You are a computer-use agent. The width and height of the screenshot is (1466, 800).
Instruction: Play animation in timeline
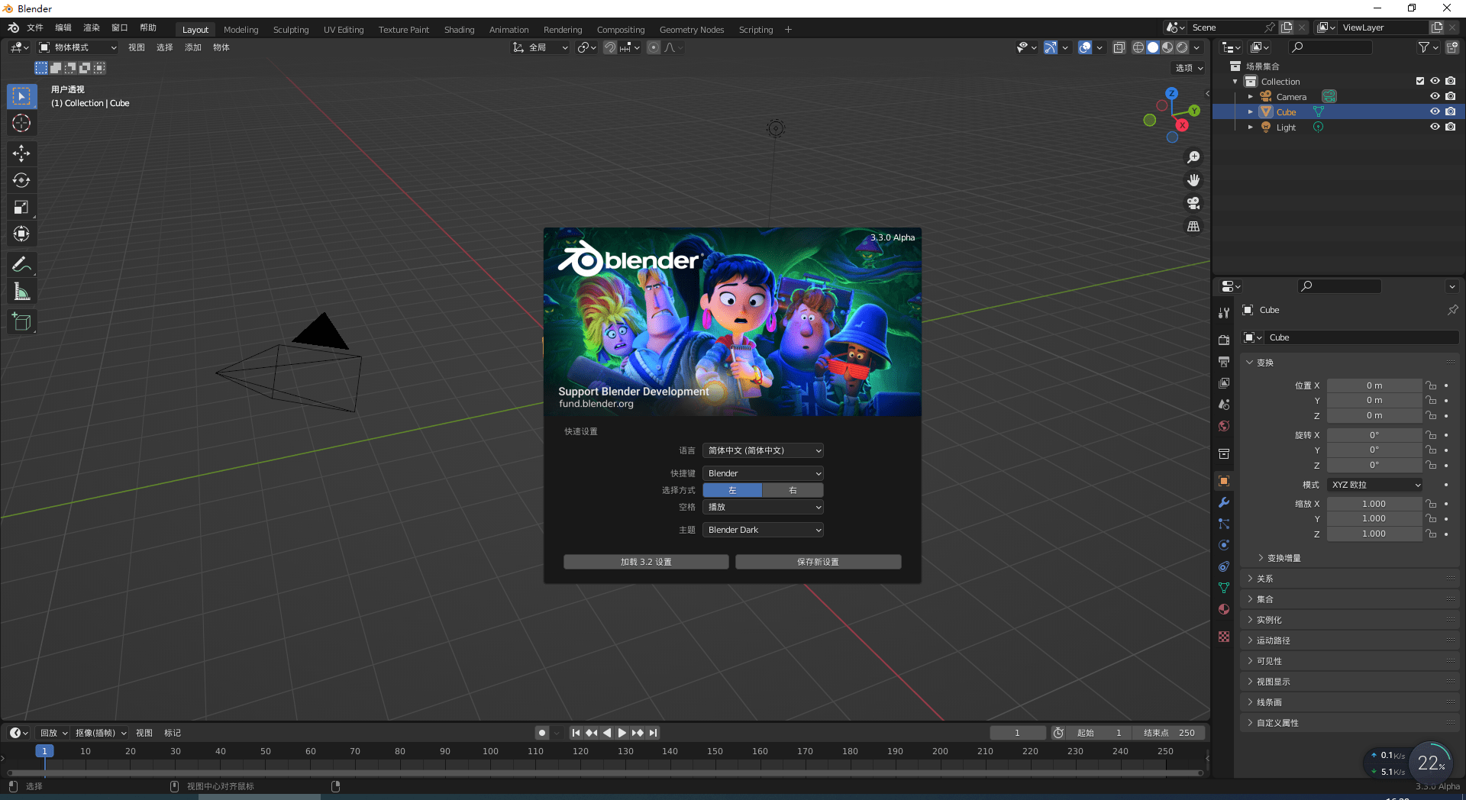point(622,733)
